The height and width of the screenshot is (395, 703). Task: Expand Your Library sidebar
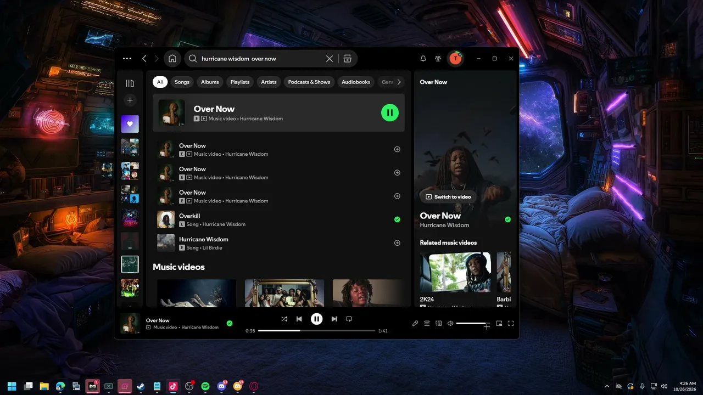(130, 83)
